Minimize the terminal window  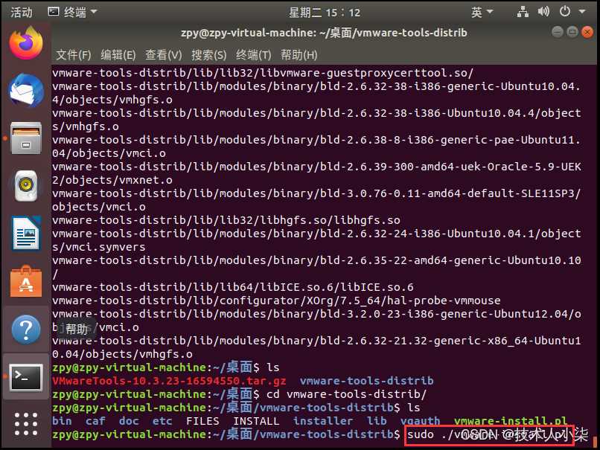[x=558, y=32]
